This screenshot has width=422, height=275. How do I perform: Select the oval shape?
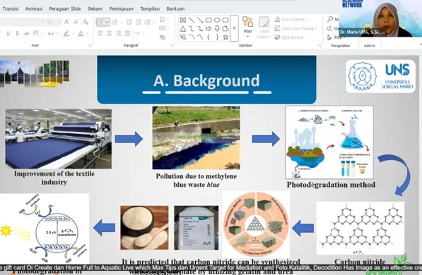coord(217,20)
